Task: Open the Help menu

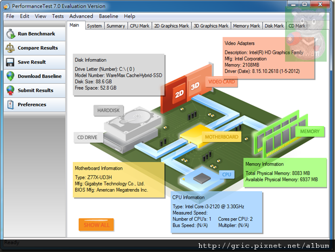Action: tap(130, 16)
